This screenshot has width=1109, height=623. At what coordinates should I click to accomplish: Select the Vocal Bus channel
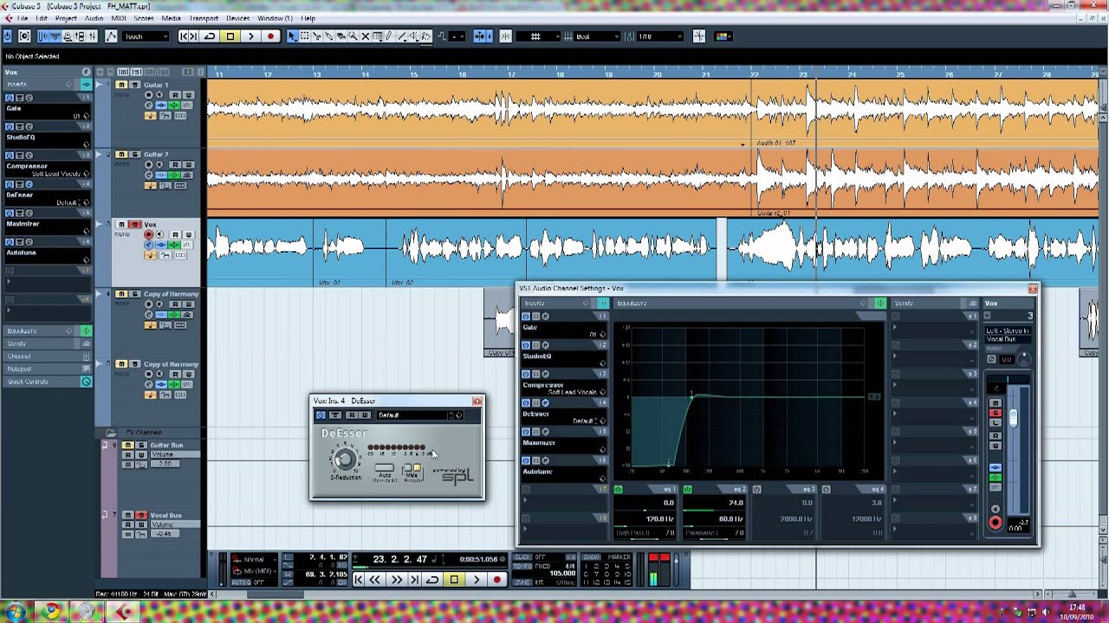[x=165, y=515]
